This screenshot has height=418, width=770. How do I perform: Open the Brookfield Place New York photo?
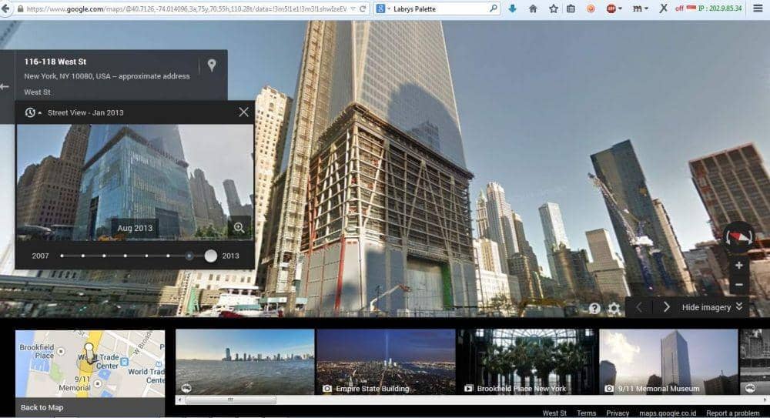coord(527,362)
